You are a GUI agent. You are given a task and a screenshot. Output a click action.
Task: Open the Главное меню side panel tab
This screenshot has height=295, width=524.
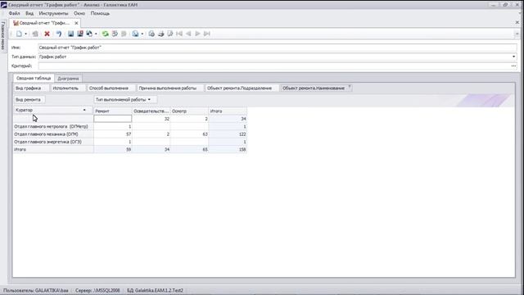[3, 36]
